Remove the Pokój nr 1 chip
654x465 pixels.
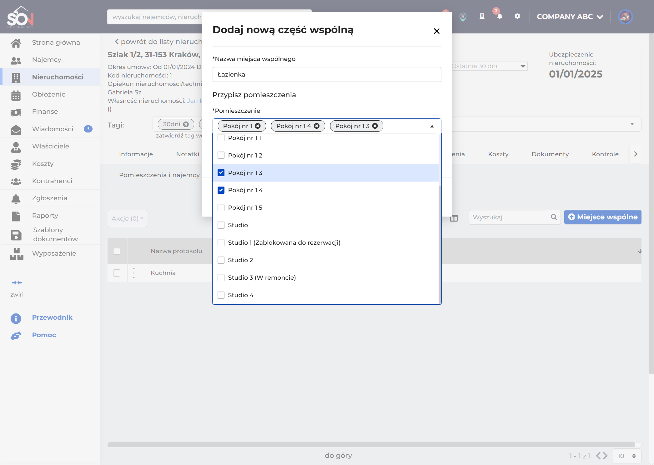pyautogui.click(x=258, y=126)
